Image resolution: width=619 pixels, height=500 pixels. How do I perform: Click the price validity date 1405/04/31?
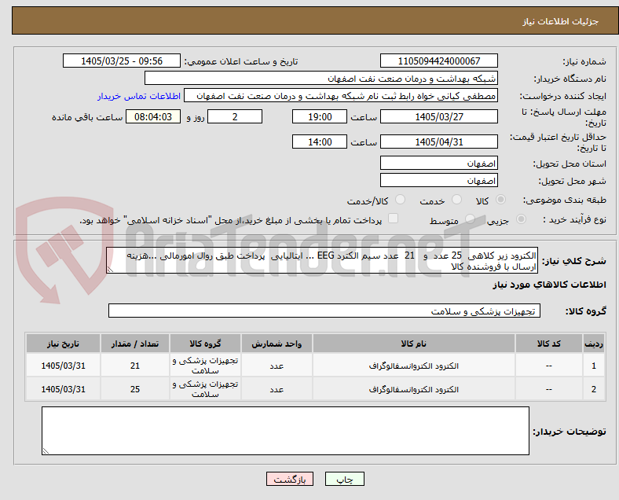(x=438, y=142)
